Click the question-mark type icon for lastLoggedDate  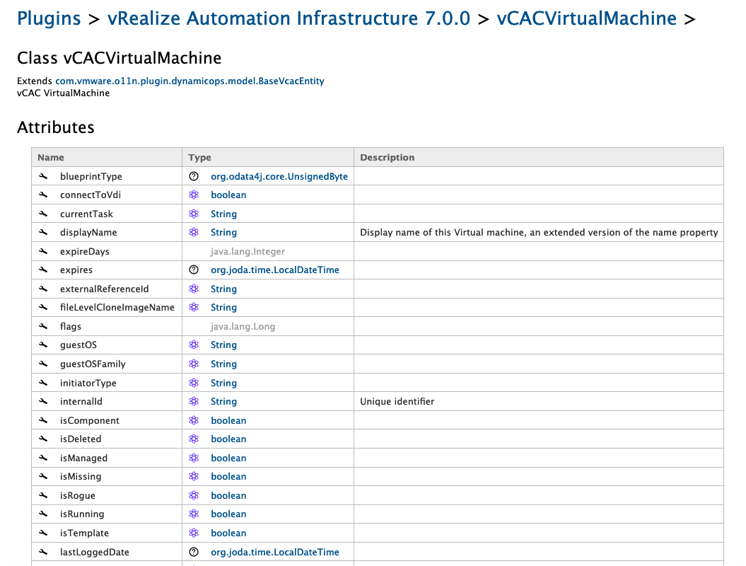[194, 552]
